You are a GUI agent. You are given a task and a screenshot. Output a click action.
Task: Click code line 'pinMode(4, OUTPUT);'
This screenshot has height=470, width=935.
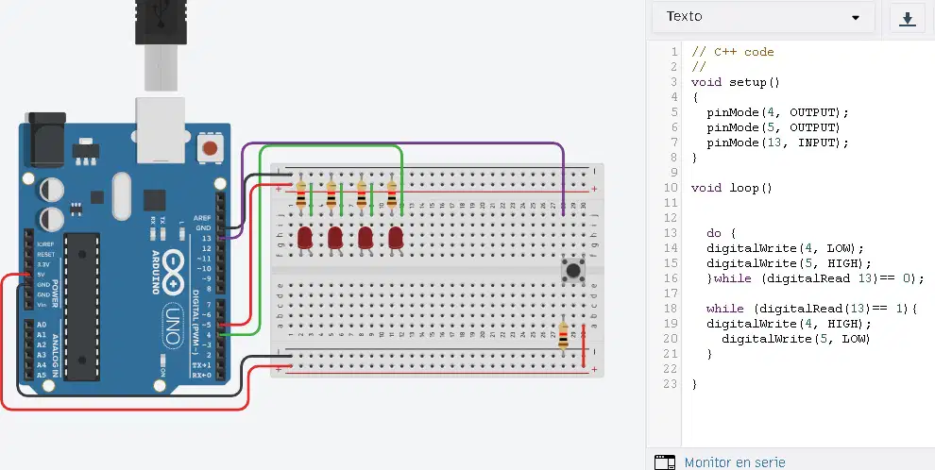(x=777, y=112)
